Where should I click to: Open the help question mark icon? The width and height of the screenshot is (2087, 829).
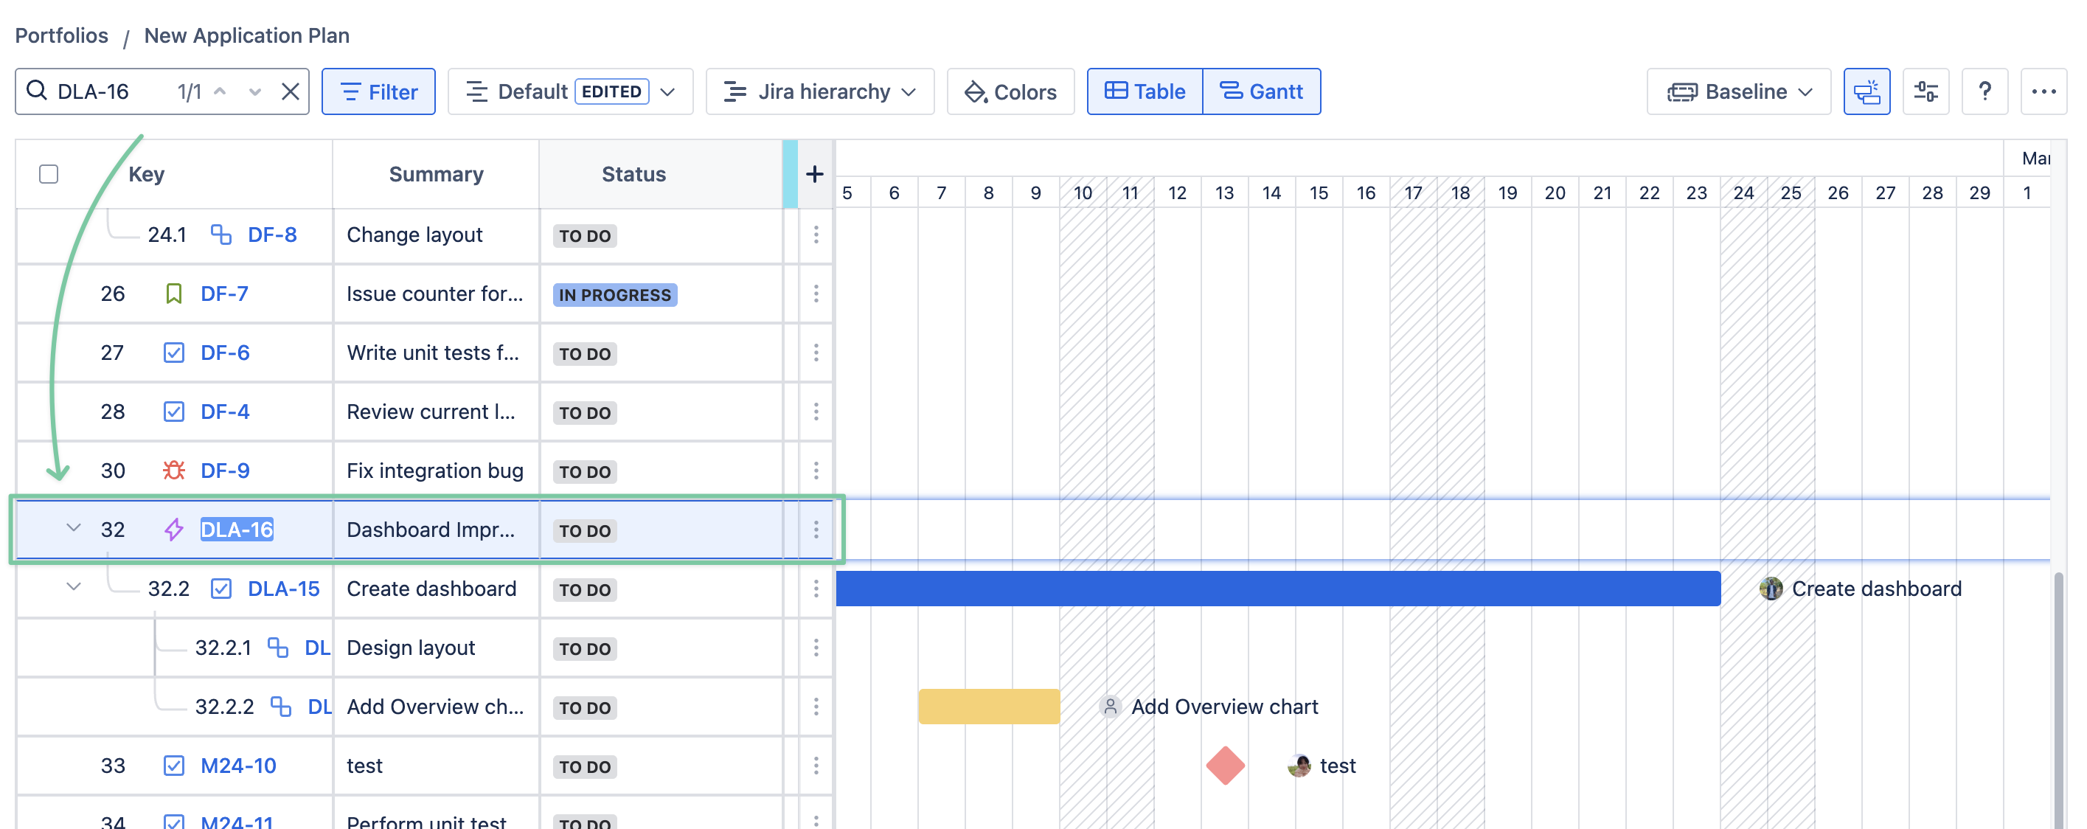click(x=1984, y=91)
